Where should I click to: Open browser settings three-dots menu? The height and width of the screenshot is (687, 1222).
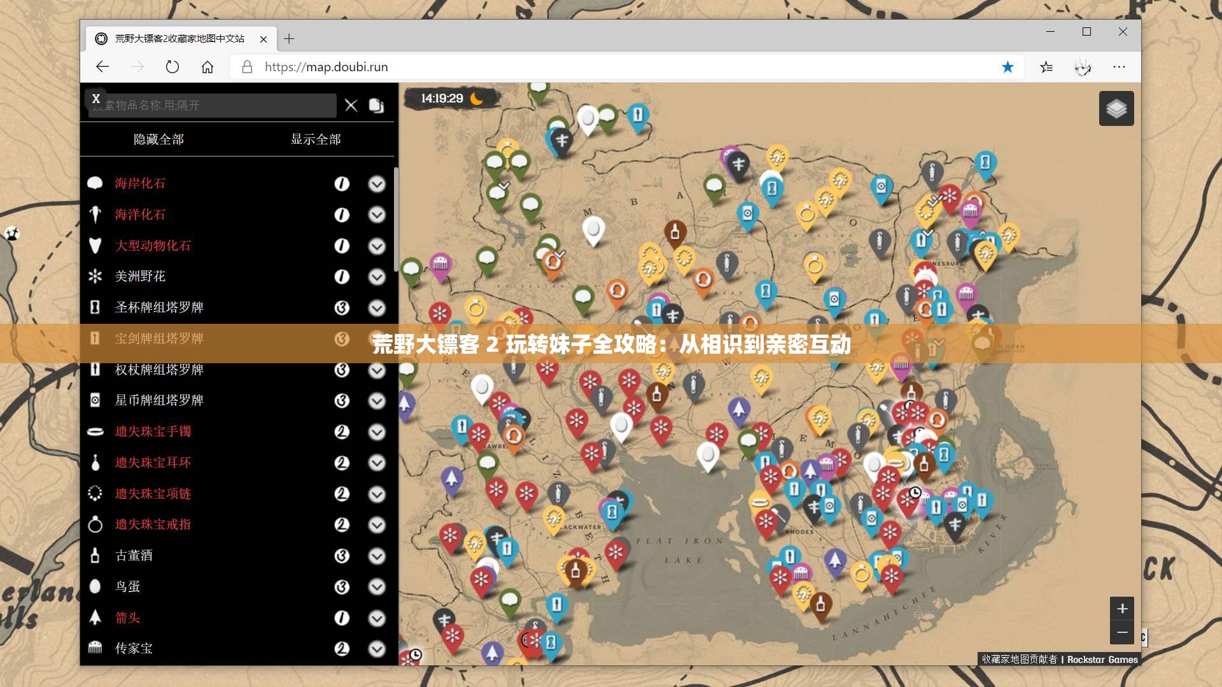(1119, 67)
